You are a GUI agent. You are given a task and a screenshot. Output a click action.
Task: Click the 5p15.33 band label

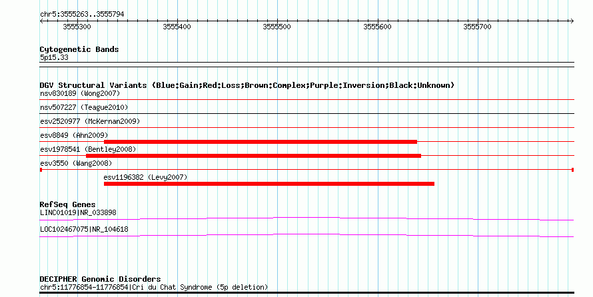click(54, 58)
